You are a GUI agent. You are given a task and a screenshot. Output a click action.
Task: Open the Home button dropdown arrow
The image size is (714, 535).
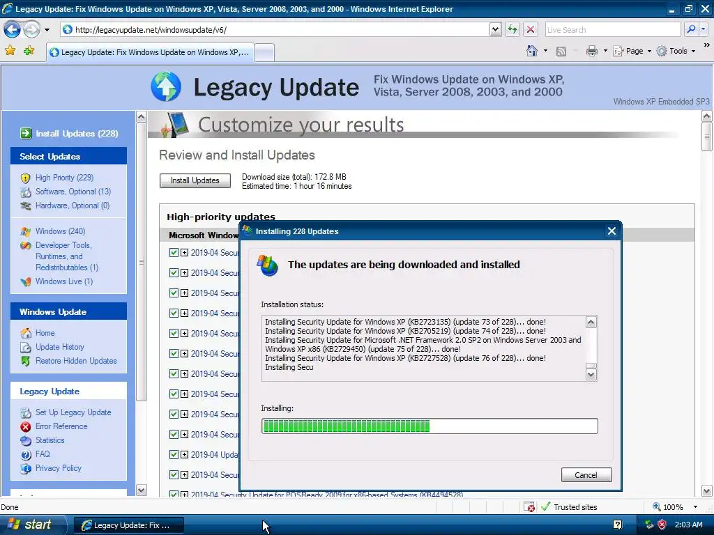tap(545, 51)
